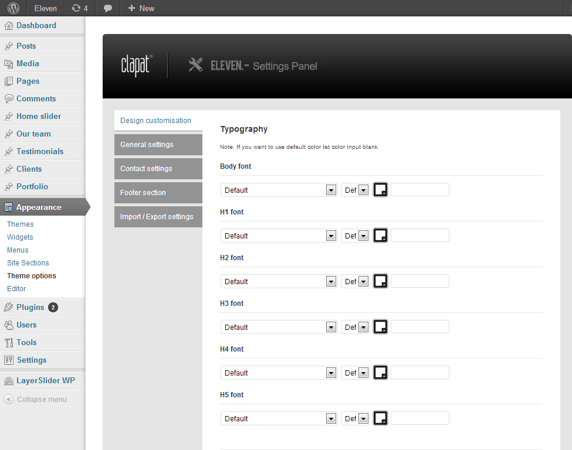Click the Media icon in sidebar

click(9, 64)
